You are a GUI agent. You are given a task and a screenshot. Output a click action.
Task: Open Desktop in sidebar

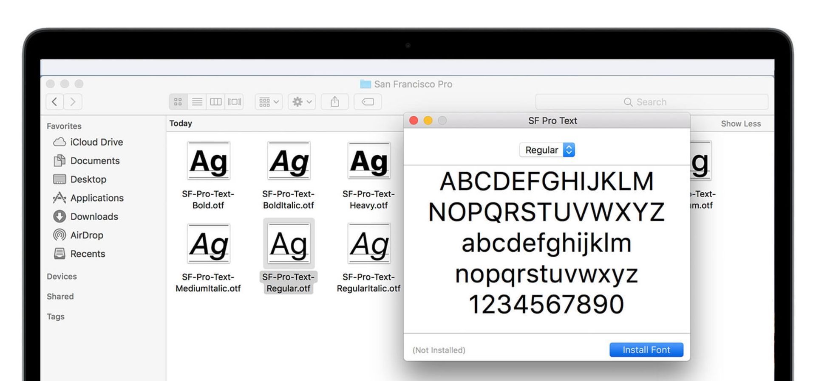80,179
